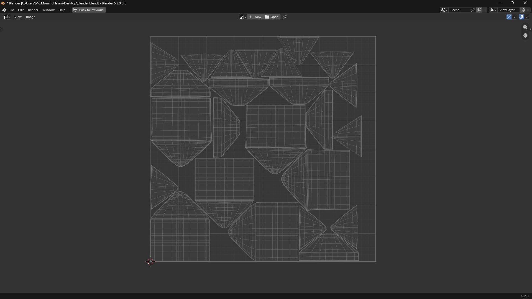532x299 pixels.
Task: Edit the Scene name field
Action: click(x=459, y=10)
